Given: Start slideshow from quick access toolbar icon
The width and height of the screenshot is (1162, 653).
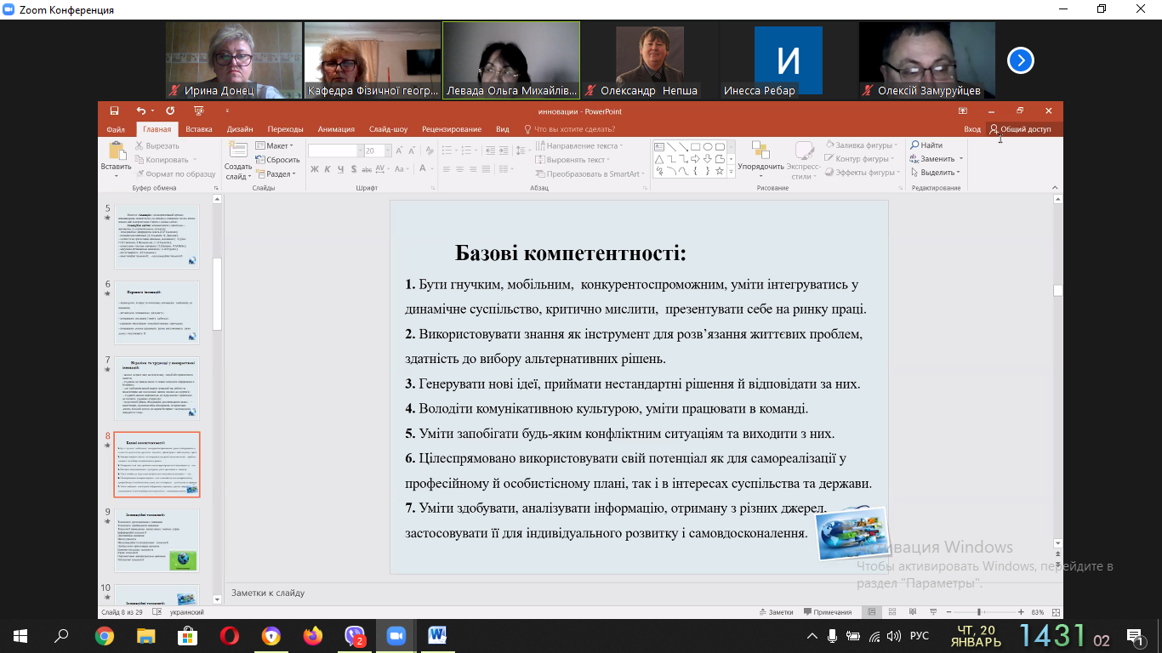Looking at the screenshot, I should click(199, 111).
